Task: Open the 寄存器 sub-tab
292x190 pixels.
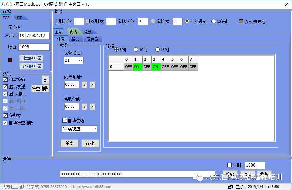Action: click(x=92, y=39)
